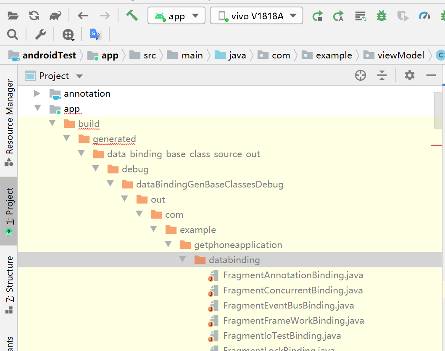Click Run with Coverage shield icon
445x351 pixels.
403,16
